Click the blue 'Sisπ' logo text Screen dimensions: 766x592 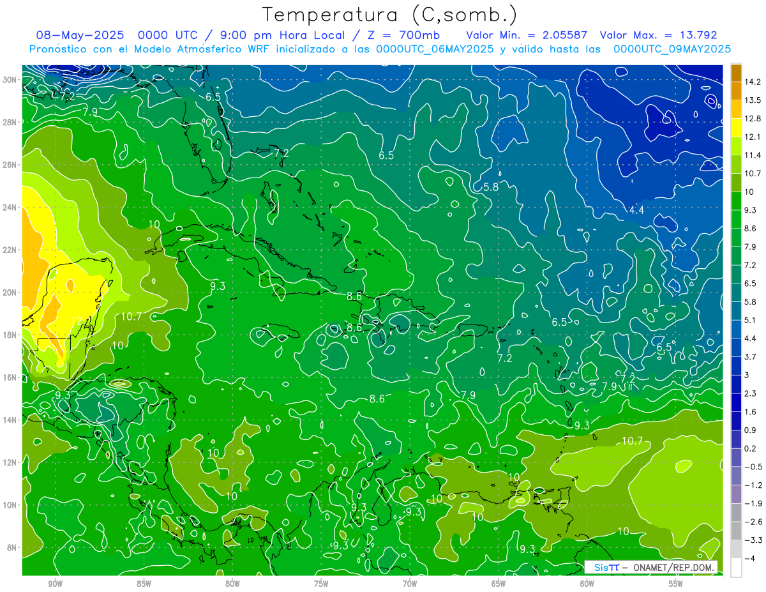(x=606, y=567)
